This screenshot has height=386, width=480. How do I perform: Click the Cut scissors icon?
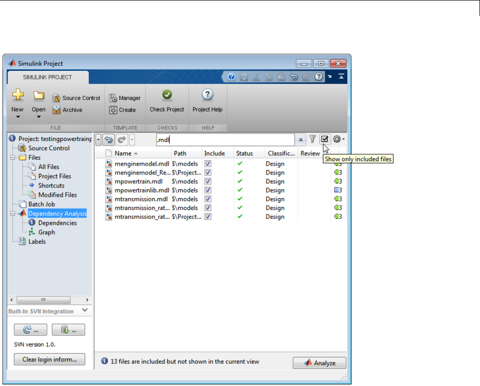point(257,77)
